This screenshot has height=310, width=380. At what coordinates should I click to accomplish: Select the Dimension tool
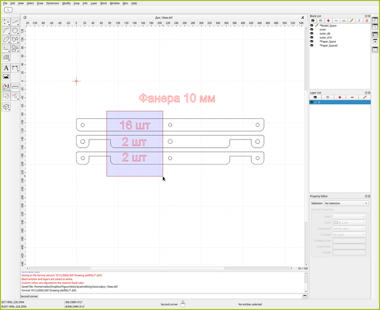click(15, 68)
